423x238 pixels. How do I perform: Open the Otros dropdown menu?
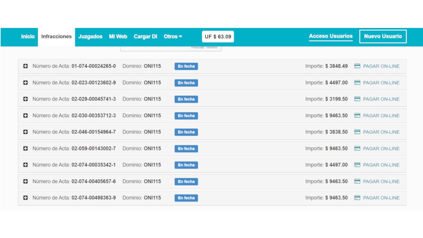[x=173, y=36]
